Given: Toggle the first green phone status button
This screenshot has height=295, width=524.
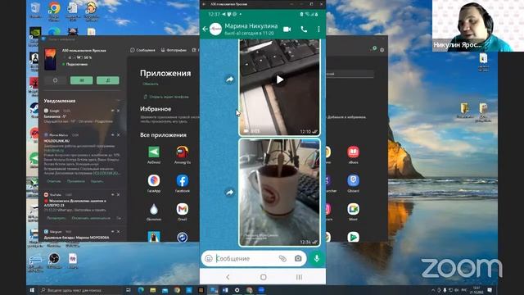Looking at the screenshot, I should pos(82,80).
